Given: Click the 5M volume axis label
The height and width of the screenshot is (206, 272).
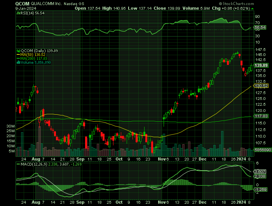Looking at the screenshot, I should (x=12, y=151).
